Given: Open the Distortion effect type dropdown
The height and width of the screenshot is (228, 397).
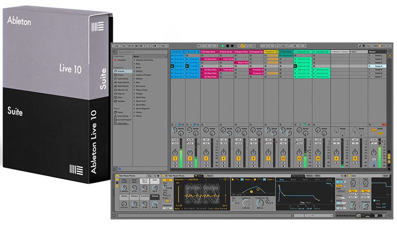Looking at the screenshot, I should (x=180, y=180).
